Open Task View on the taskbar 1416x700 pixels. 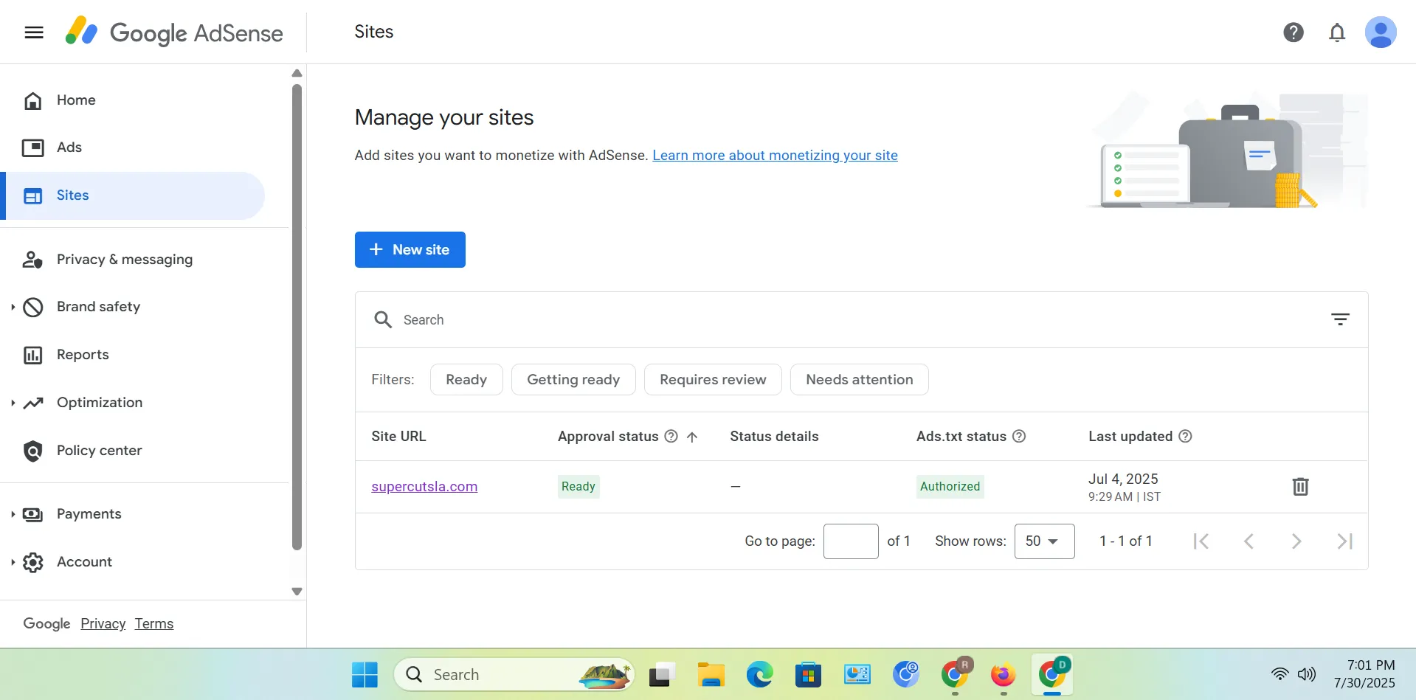tap(662, 674)
